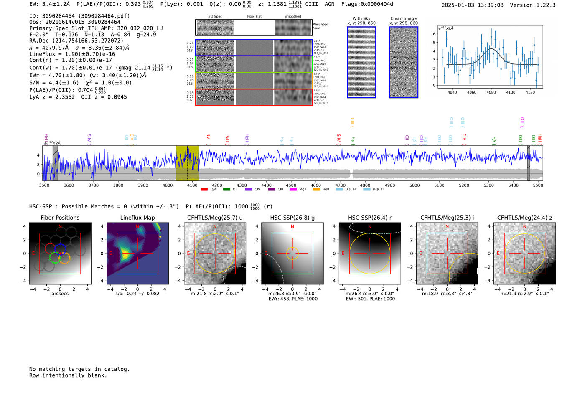Click the Row intentionally blank text

(68, 375)
